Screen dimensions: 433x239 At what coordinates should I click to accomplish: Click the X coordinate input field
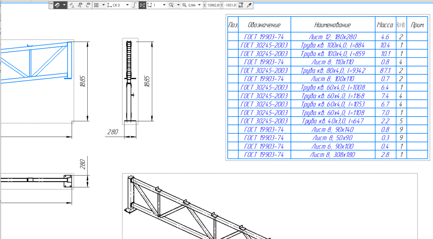214,5
